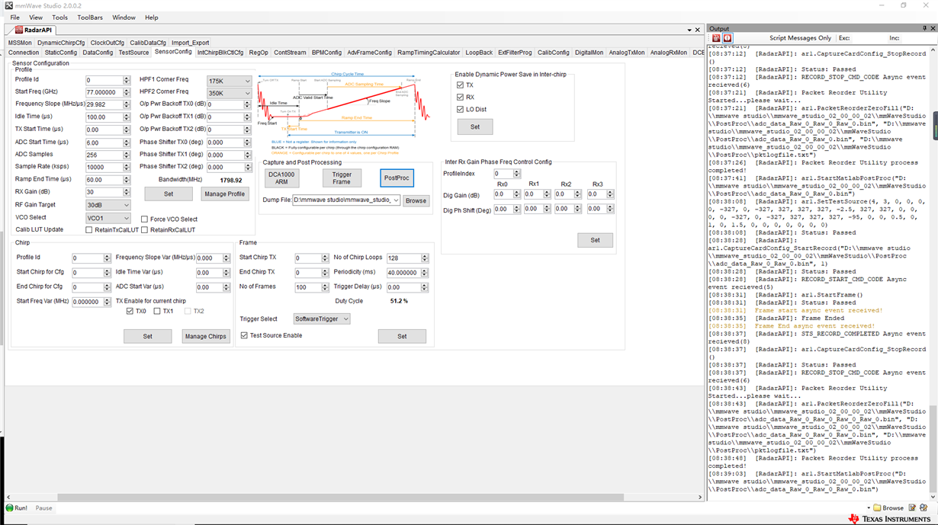
Task: Adjust ProfileIndex spinner in Inter Rx Gain
Action: point(517,174)
